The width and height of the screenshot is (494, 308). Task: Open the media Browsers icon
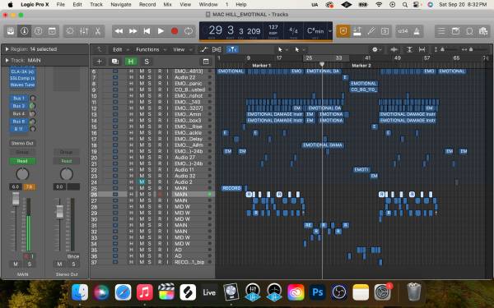click(x=483, y=31)
